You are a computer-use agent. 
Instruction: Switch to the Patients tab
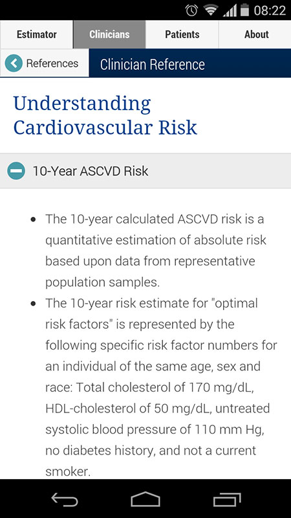coord(182,34)
